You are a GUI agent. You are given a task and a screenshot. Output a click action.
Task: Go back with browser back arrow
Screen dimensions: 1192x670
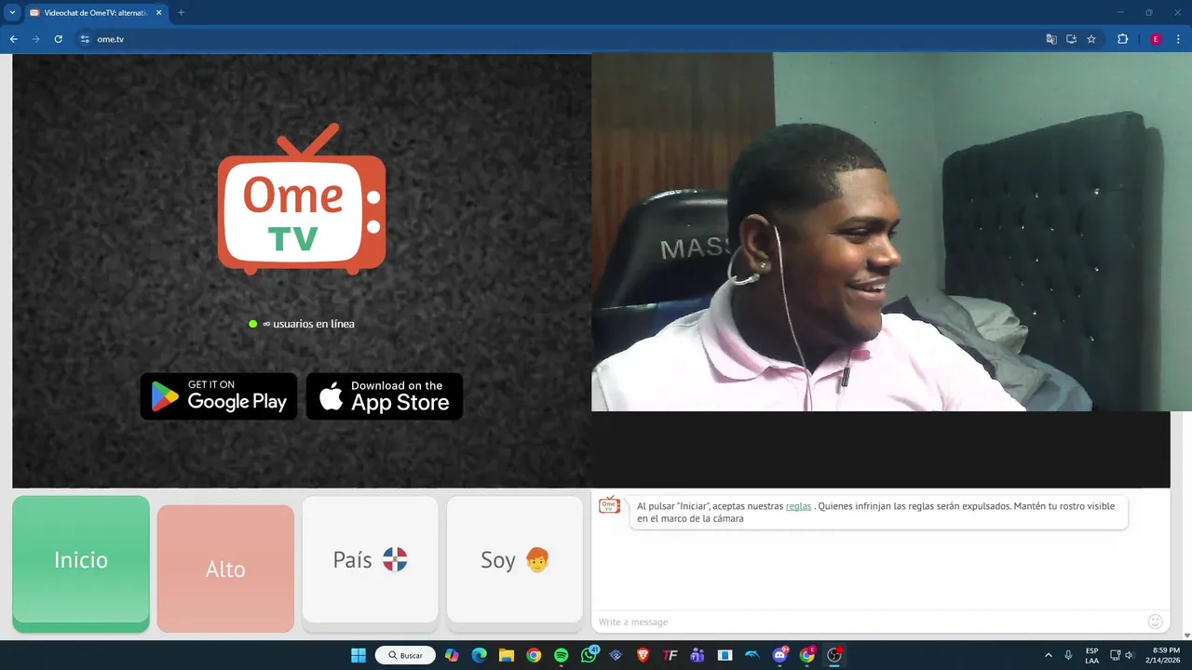[x=14, y=39]
